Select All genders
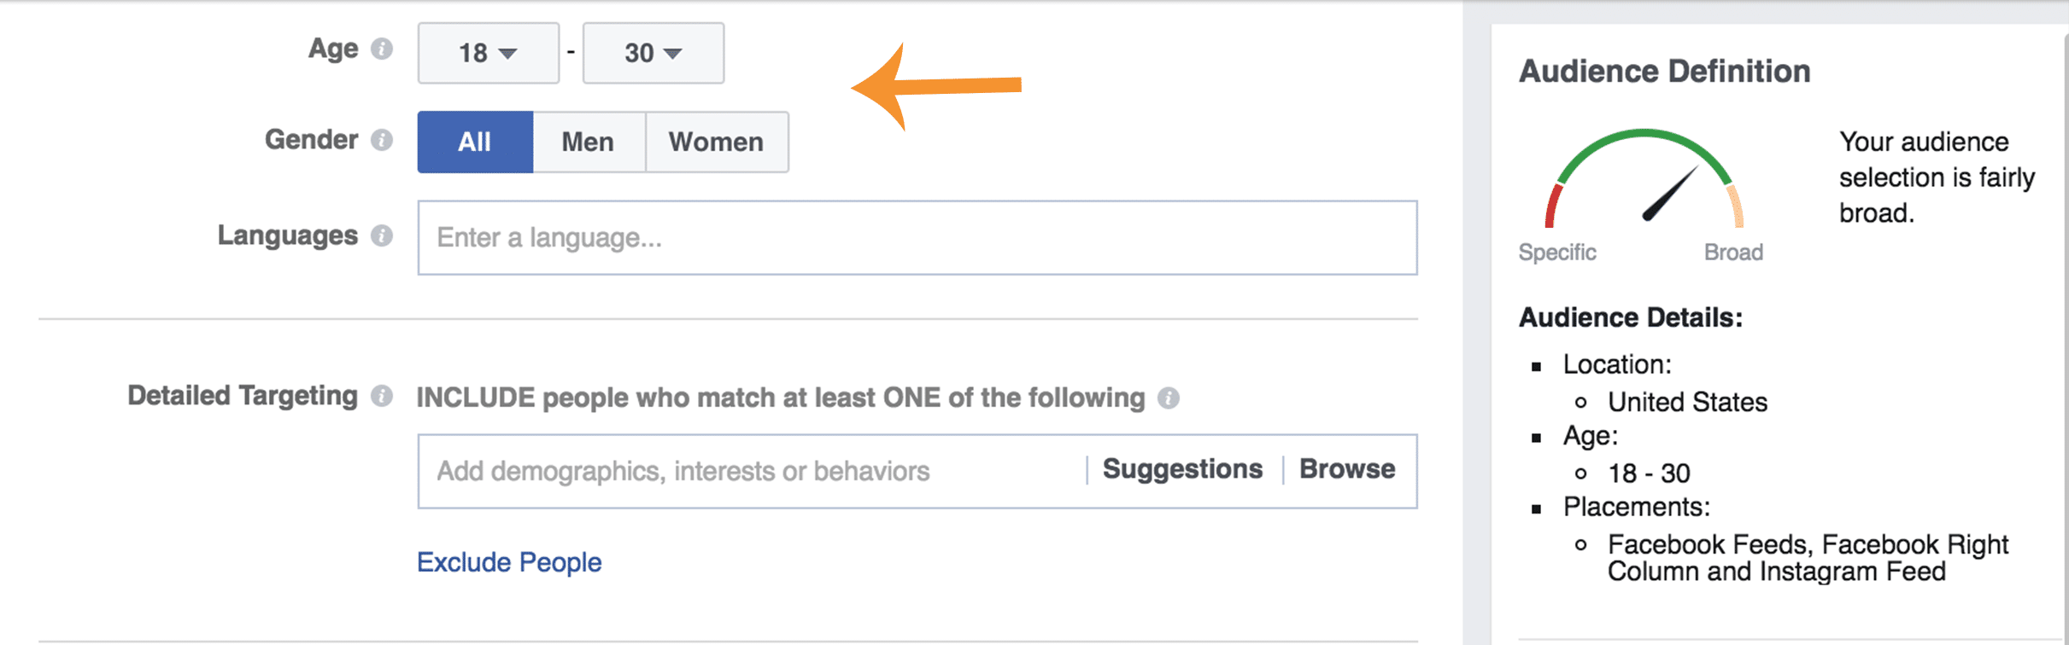This screenshot has width=2069, height=645. (x=475, y=142)
